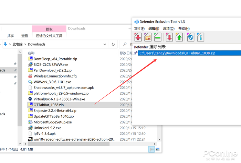Click Downloads in the address breadcrumb

tap(36, 44)
